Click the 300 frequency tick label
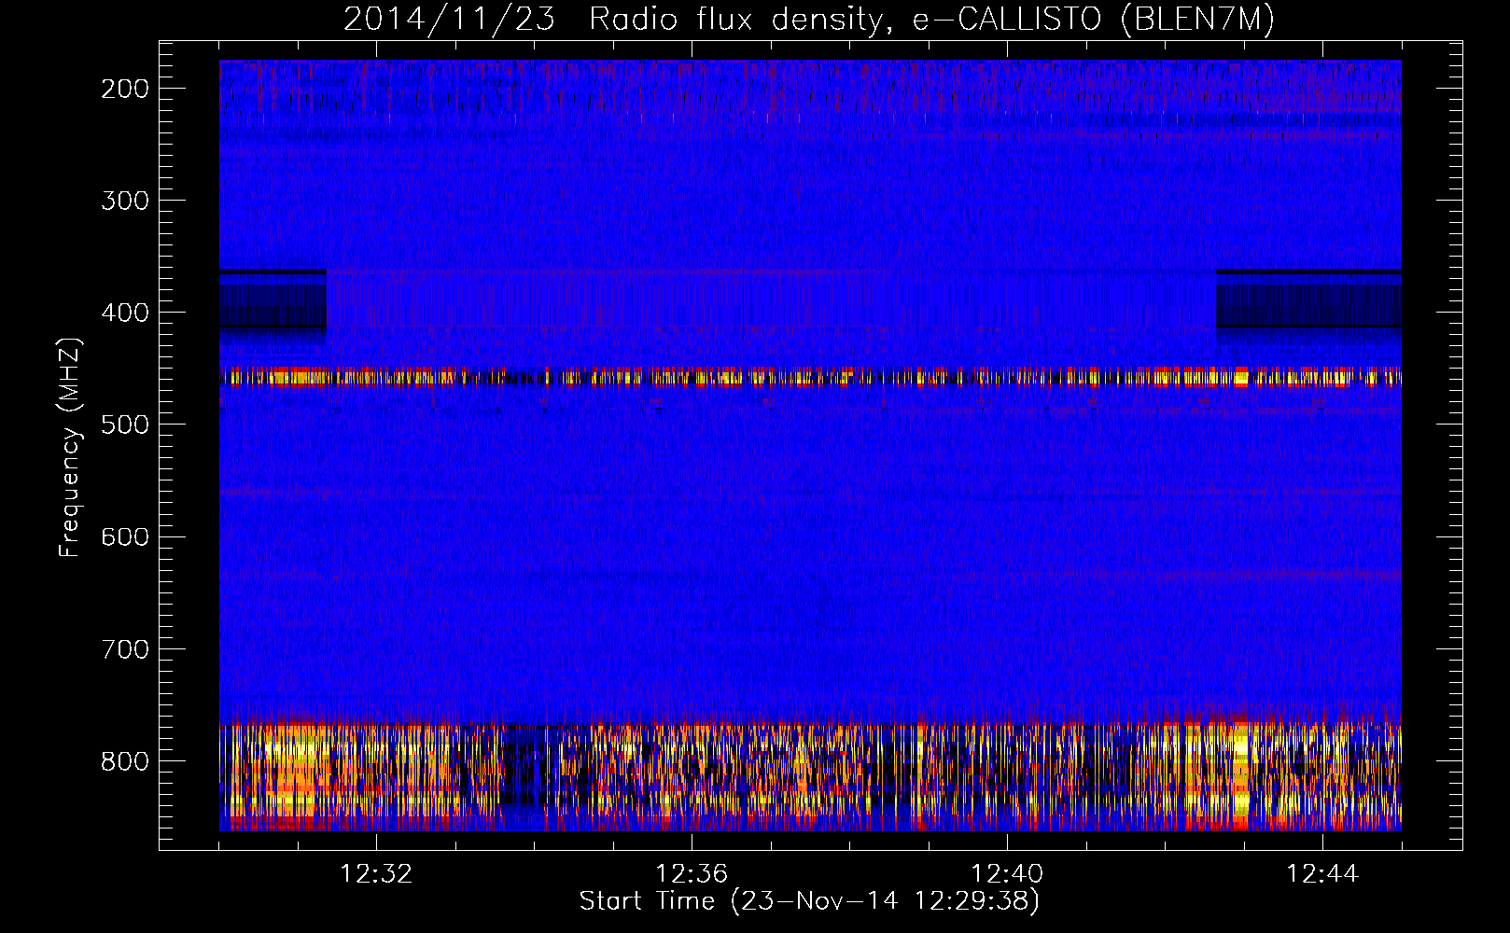Image resolution: width=1510 pixels, height=933 pixels. tap(125, 201)
